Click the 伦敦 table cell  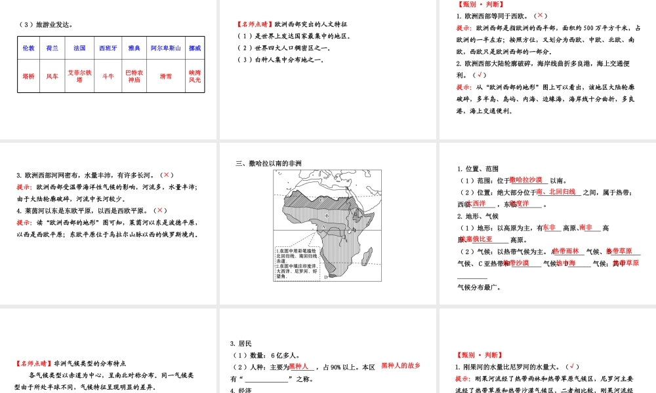tap(28, 48)
